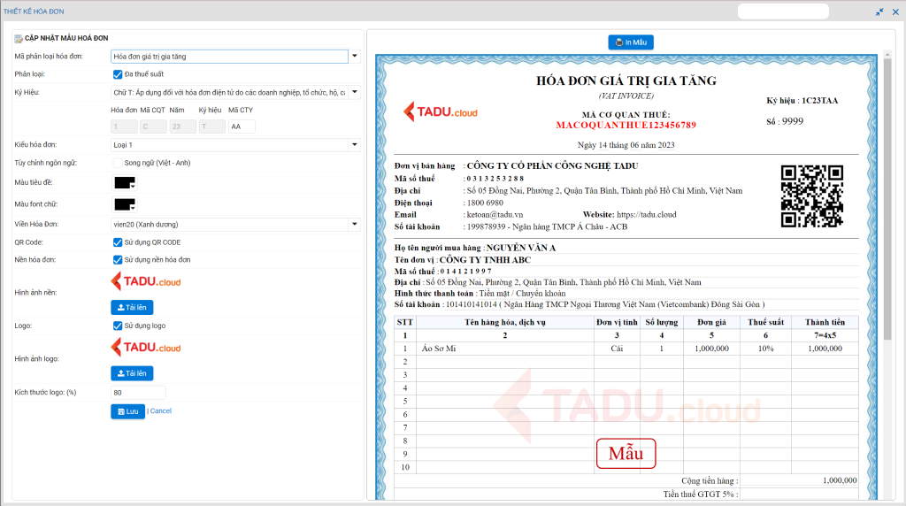
Task: Click the Số : 9999 invoice number
Action: [x=785, y=121]
